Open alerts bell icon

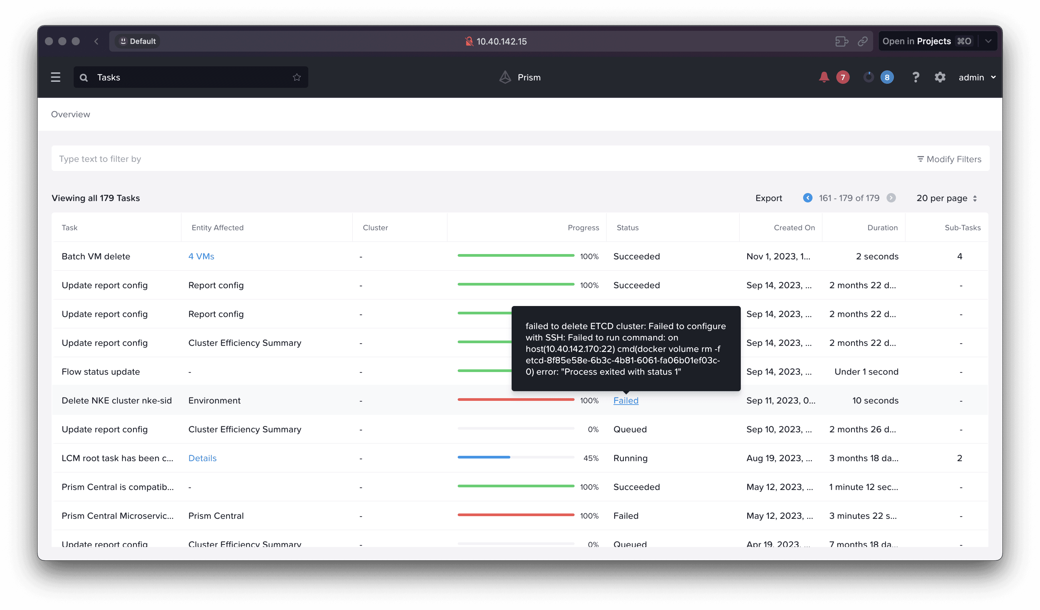(824, 77)
